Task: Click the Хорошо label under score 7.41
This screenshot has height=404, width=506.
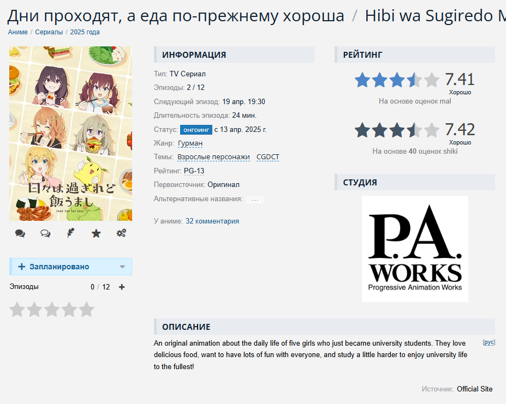Action: tap(460, 93)
